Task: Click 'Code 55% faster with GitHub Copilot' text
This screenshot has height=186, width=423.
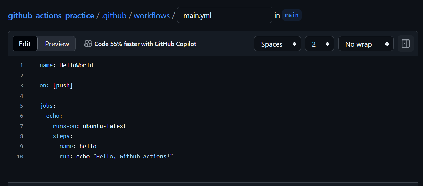Action: [x=145, y=44]
